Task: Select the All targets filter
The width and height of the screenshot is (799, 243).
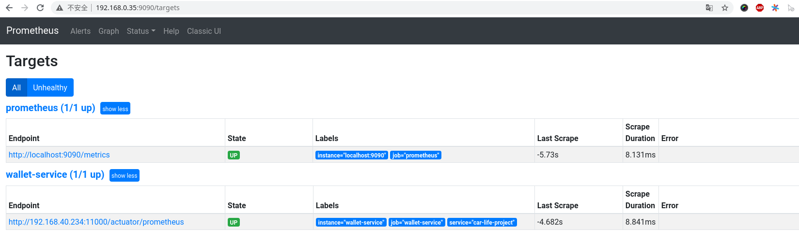Action: tap(16, 87)
